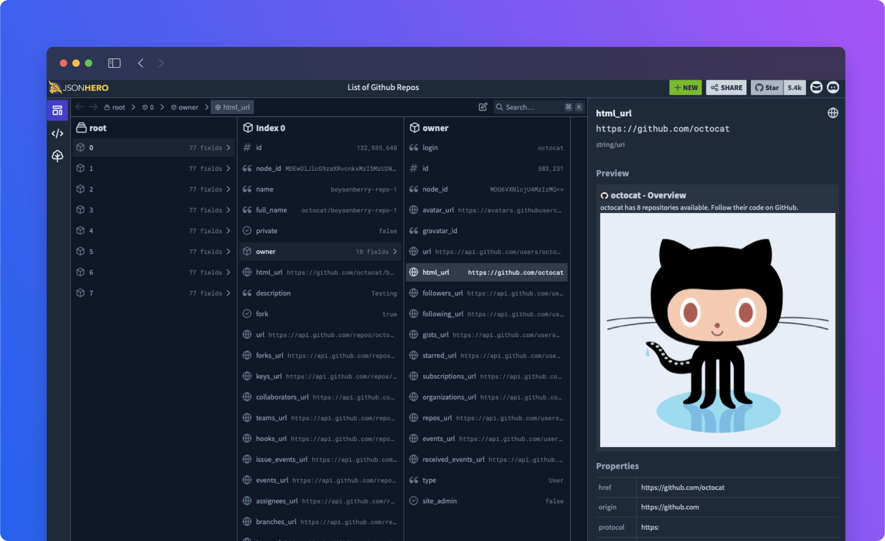Expand root item 5
885x541 pixels.
[x=154, y=252]
